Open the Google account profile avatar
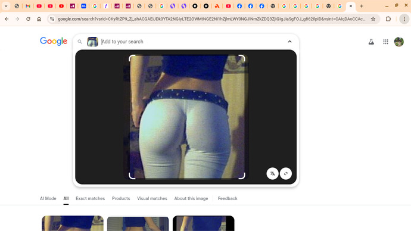The width and height of the screenshot is (411, 231). (x=399, y=42)
